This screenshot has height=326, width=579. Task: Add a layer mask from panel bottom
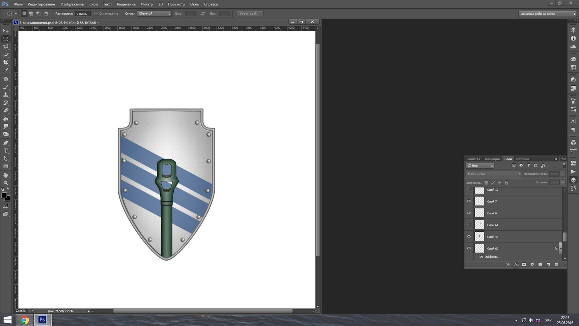pos(524,265)
